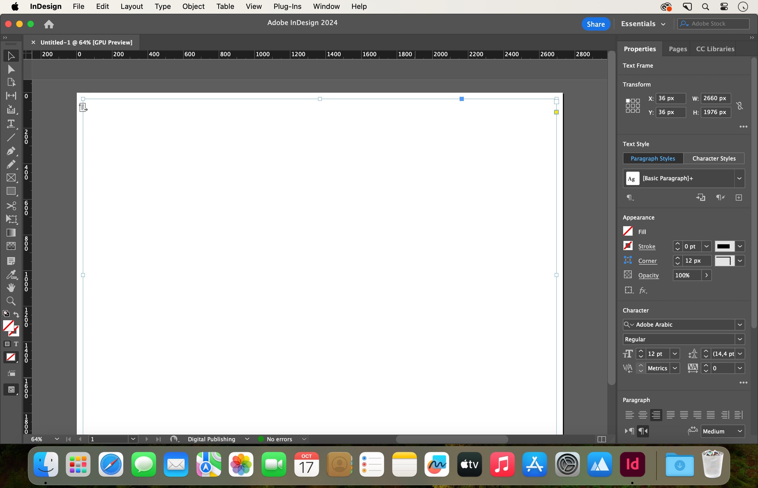Select the Type tool in toolbar
The image size is (758, 488).
pyautogui.click(x=11, y=124)
